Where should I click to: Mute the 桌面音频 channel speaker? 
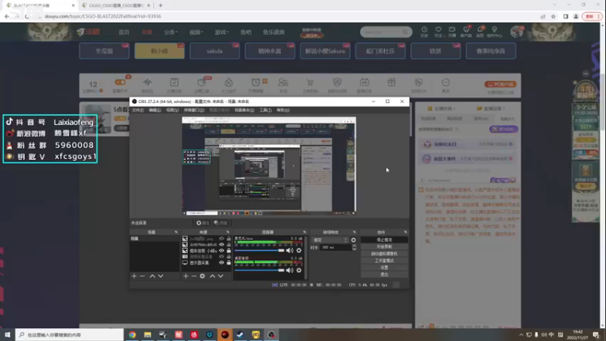[289, 271]
